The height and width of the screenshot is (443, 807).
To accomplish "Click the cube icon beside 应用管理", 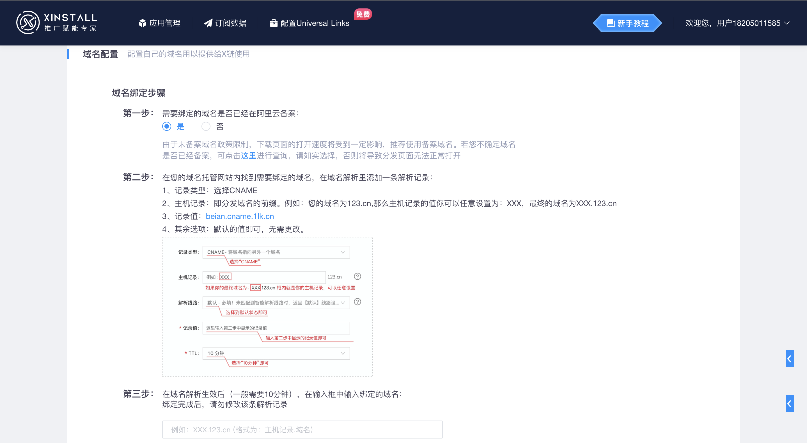I will point(142,23).
